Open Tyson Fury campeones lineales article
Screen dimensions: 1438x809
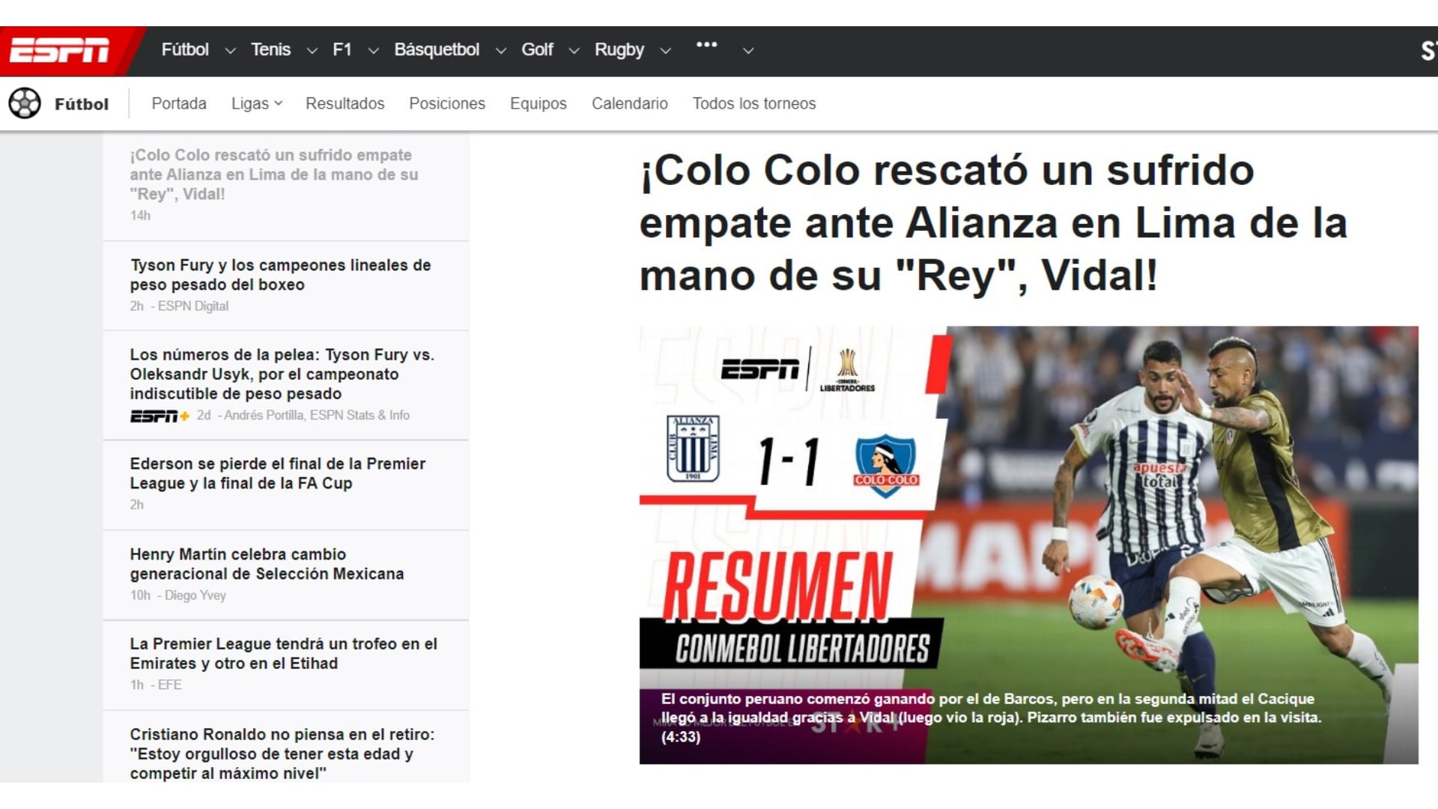tap(280, 275)
